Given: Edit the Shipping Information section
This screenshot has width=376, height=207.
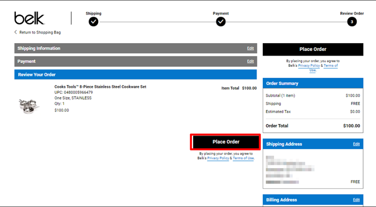Looking at the screenshot, I should [250, 48].
